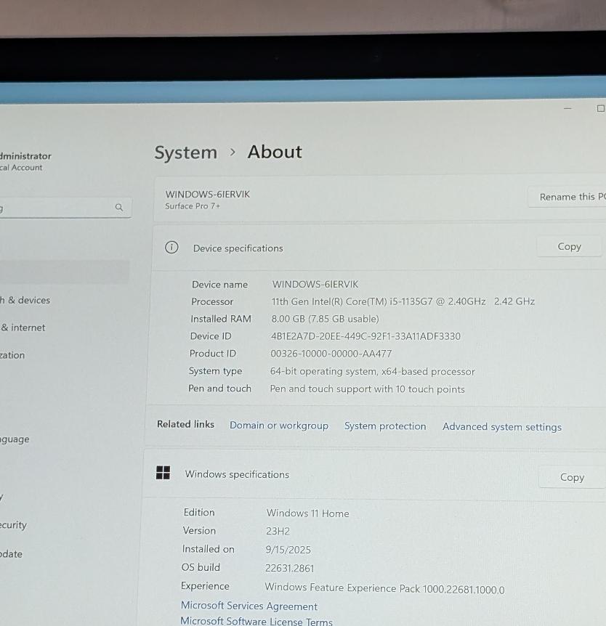This screenshot has width=606, height=626.
Task: Open the Domain or workgroup link
Action: point(279,426)
